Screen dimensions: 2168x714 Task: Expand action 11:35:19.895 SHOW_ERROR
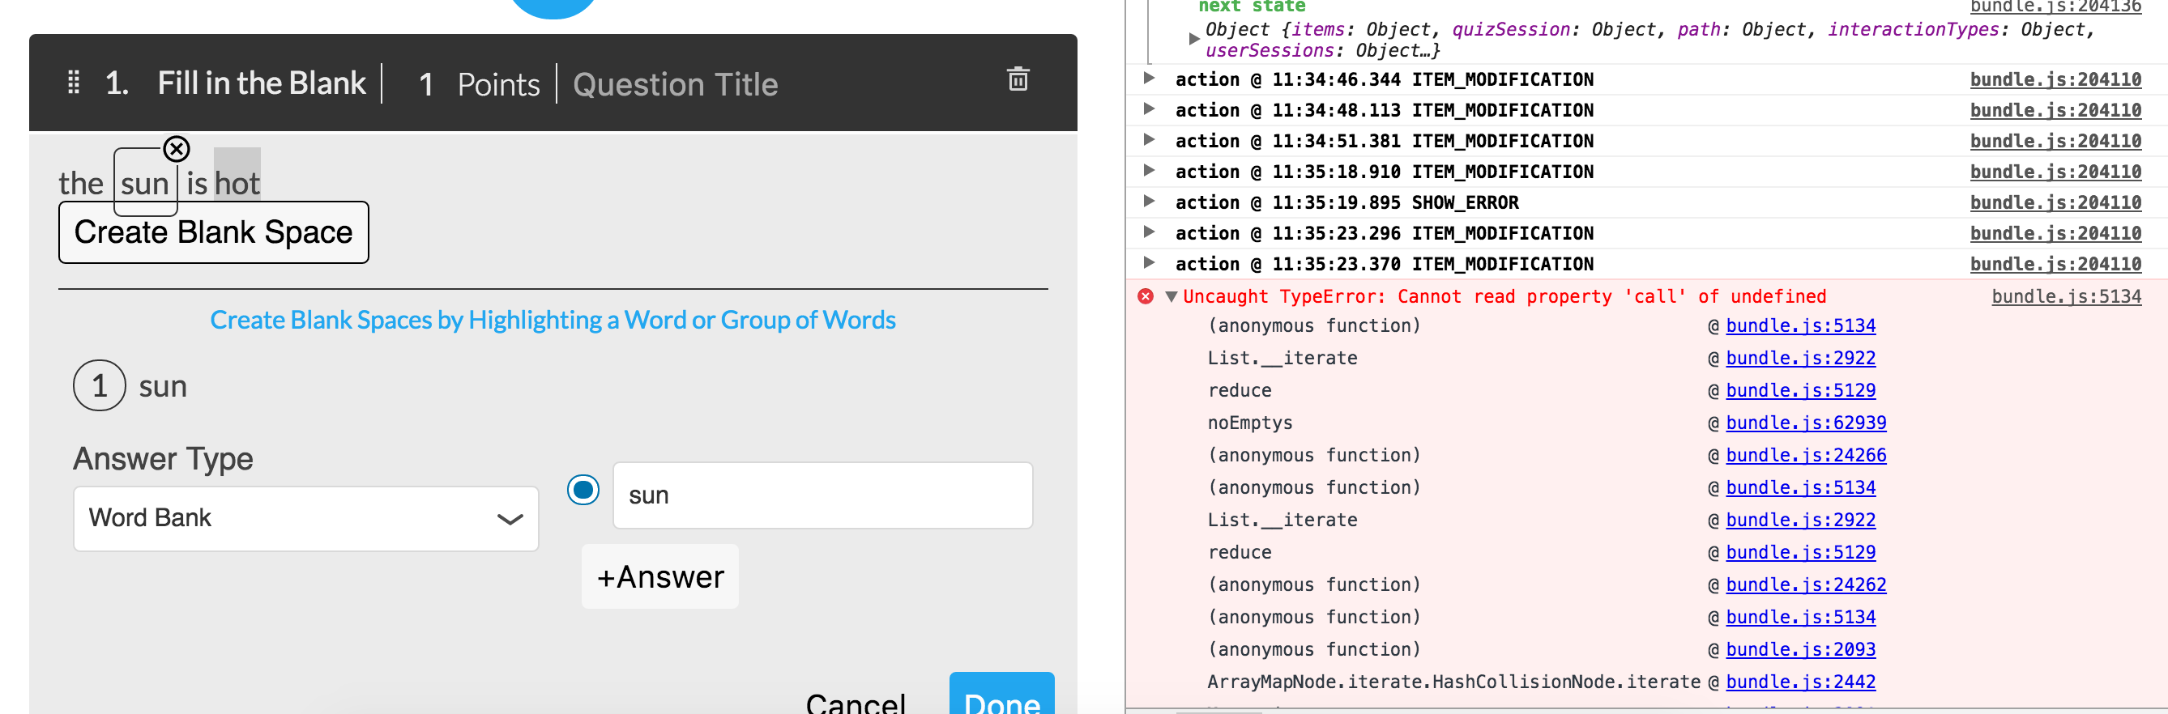click(x=1148, y=202)
